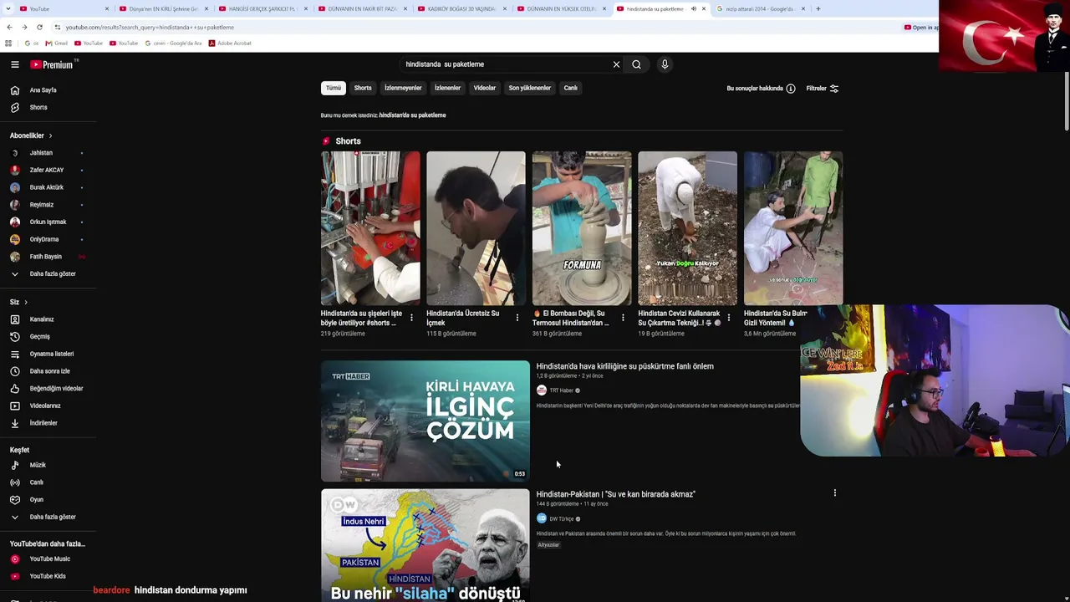Screen dimensions: 1070x602
Task: Open the Abonelikler section chevron
Action: pos(50,135)
